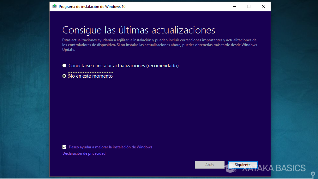Open Deseo ayudar a mejorar la instalación link
The height and width of the screenshot is (179, 318).
[x=110, y=147]
